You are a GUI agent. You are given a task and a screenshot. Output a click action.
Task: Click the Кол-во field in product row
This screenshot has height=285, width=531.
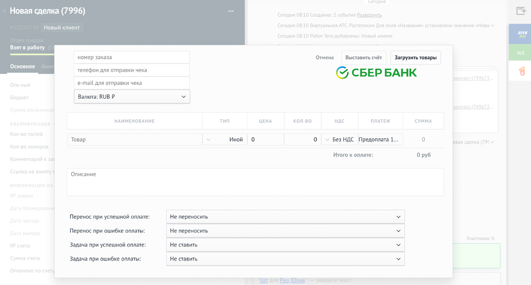302,139
